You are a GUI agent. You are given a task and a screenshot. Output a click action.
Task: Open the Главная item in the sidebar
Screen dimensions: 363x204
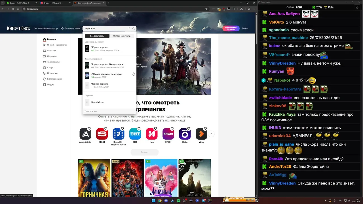49,39
